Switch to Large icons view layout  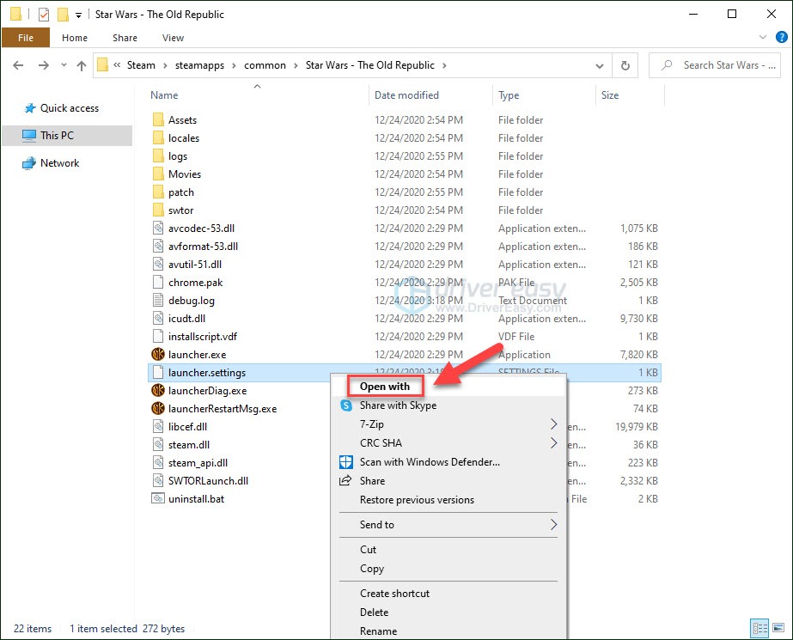[778, 628]
